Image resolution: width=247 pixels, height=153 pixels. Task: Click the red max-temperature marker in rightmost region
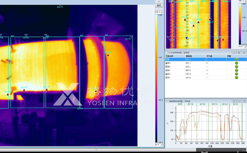(x=108, y=55)
